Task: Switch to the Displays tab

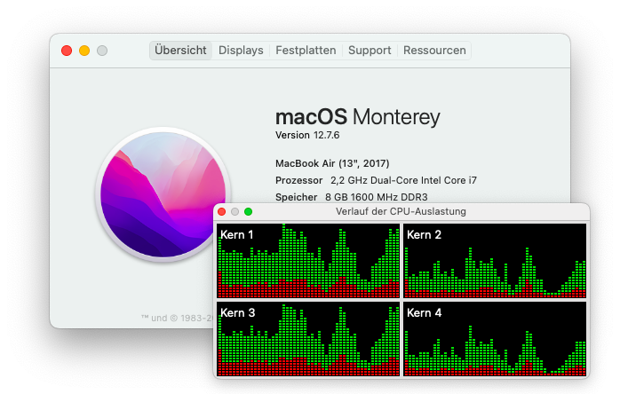Action: coord(241,51)
